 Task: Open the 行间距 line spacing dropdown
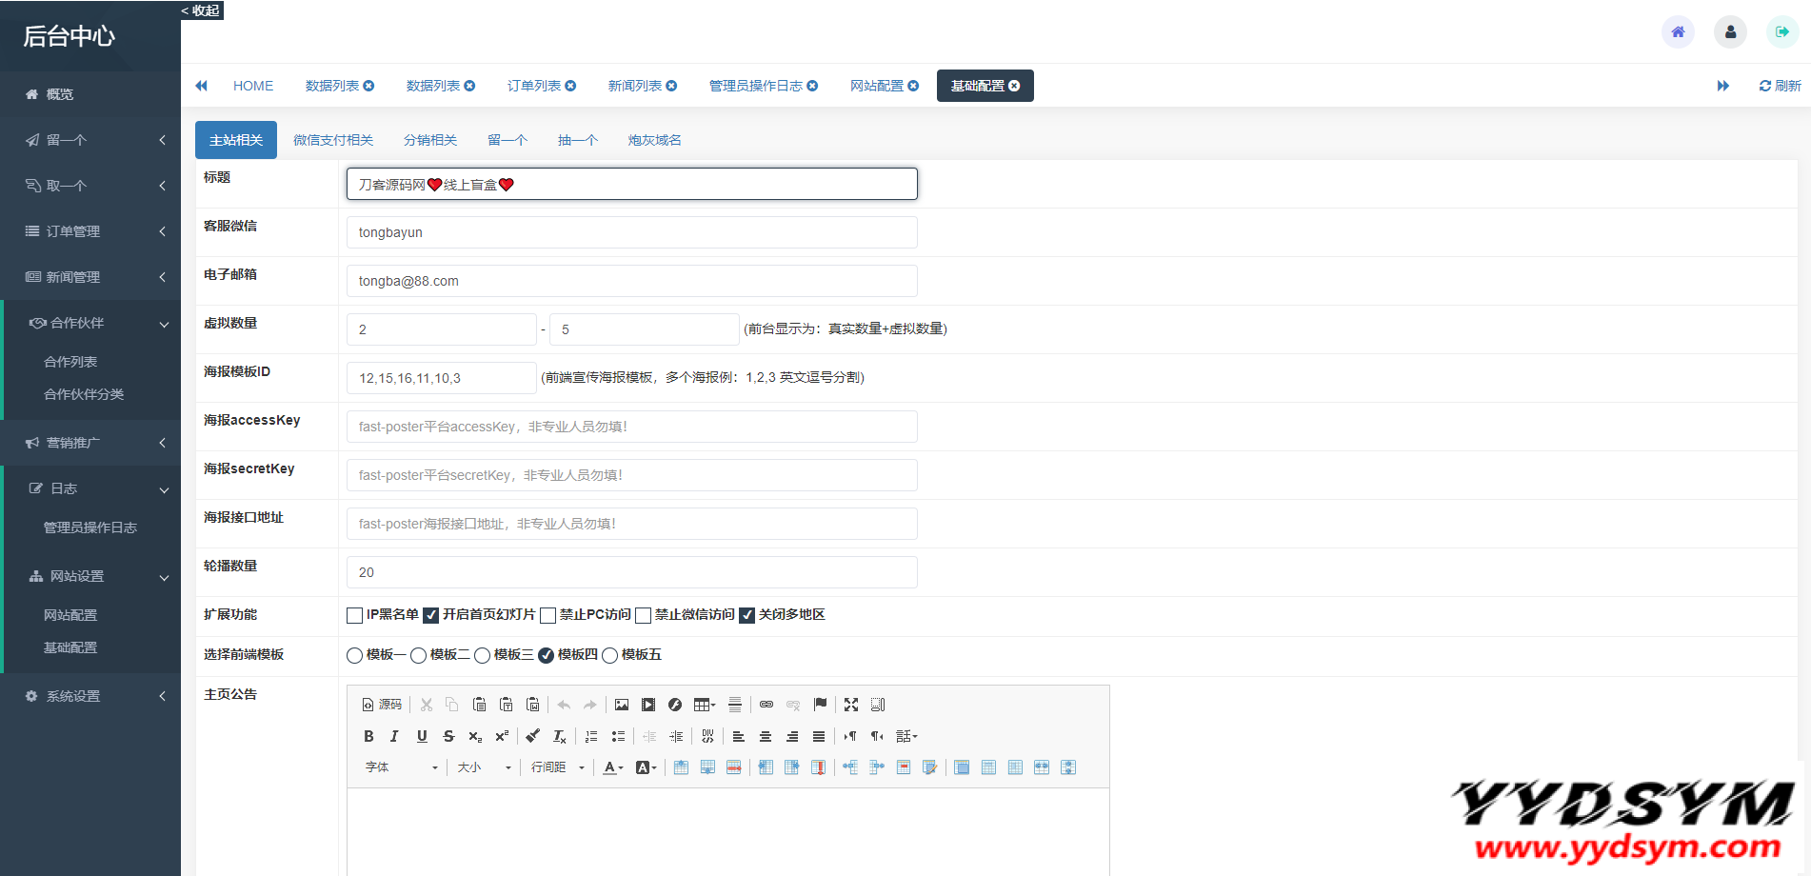(x=557, y=767)
